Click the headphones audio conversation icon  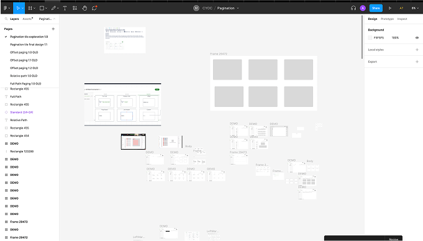353,8
